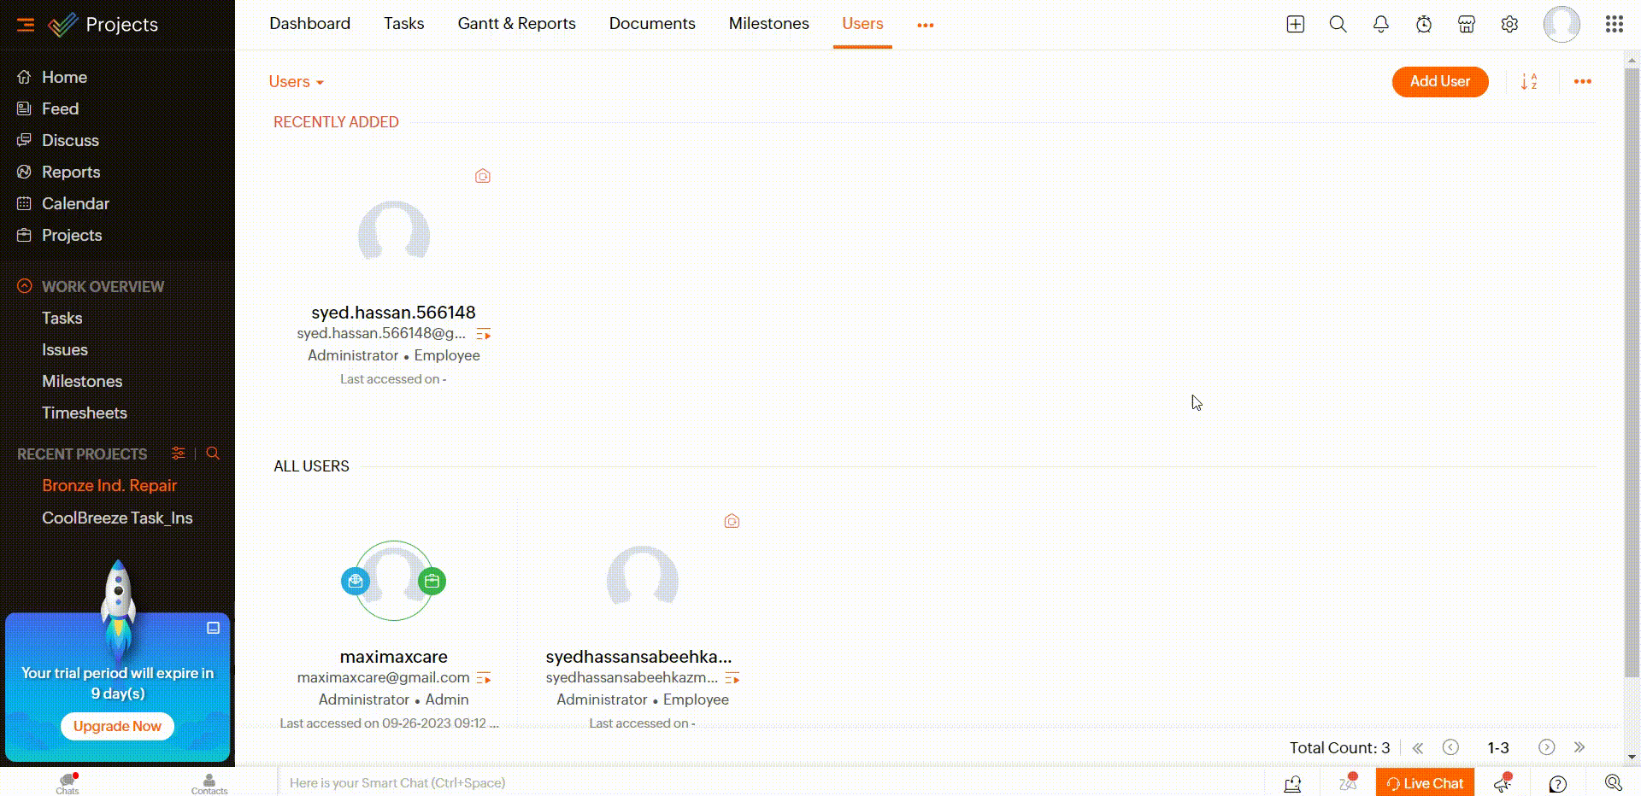Open the timer clock icon
The image size is (1641, 796).
[x=1423, y=25]
